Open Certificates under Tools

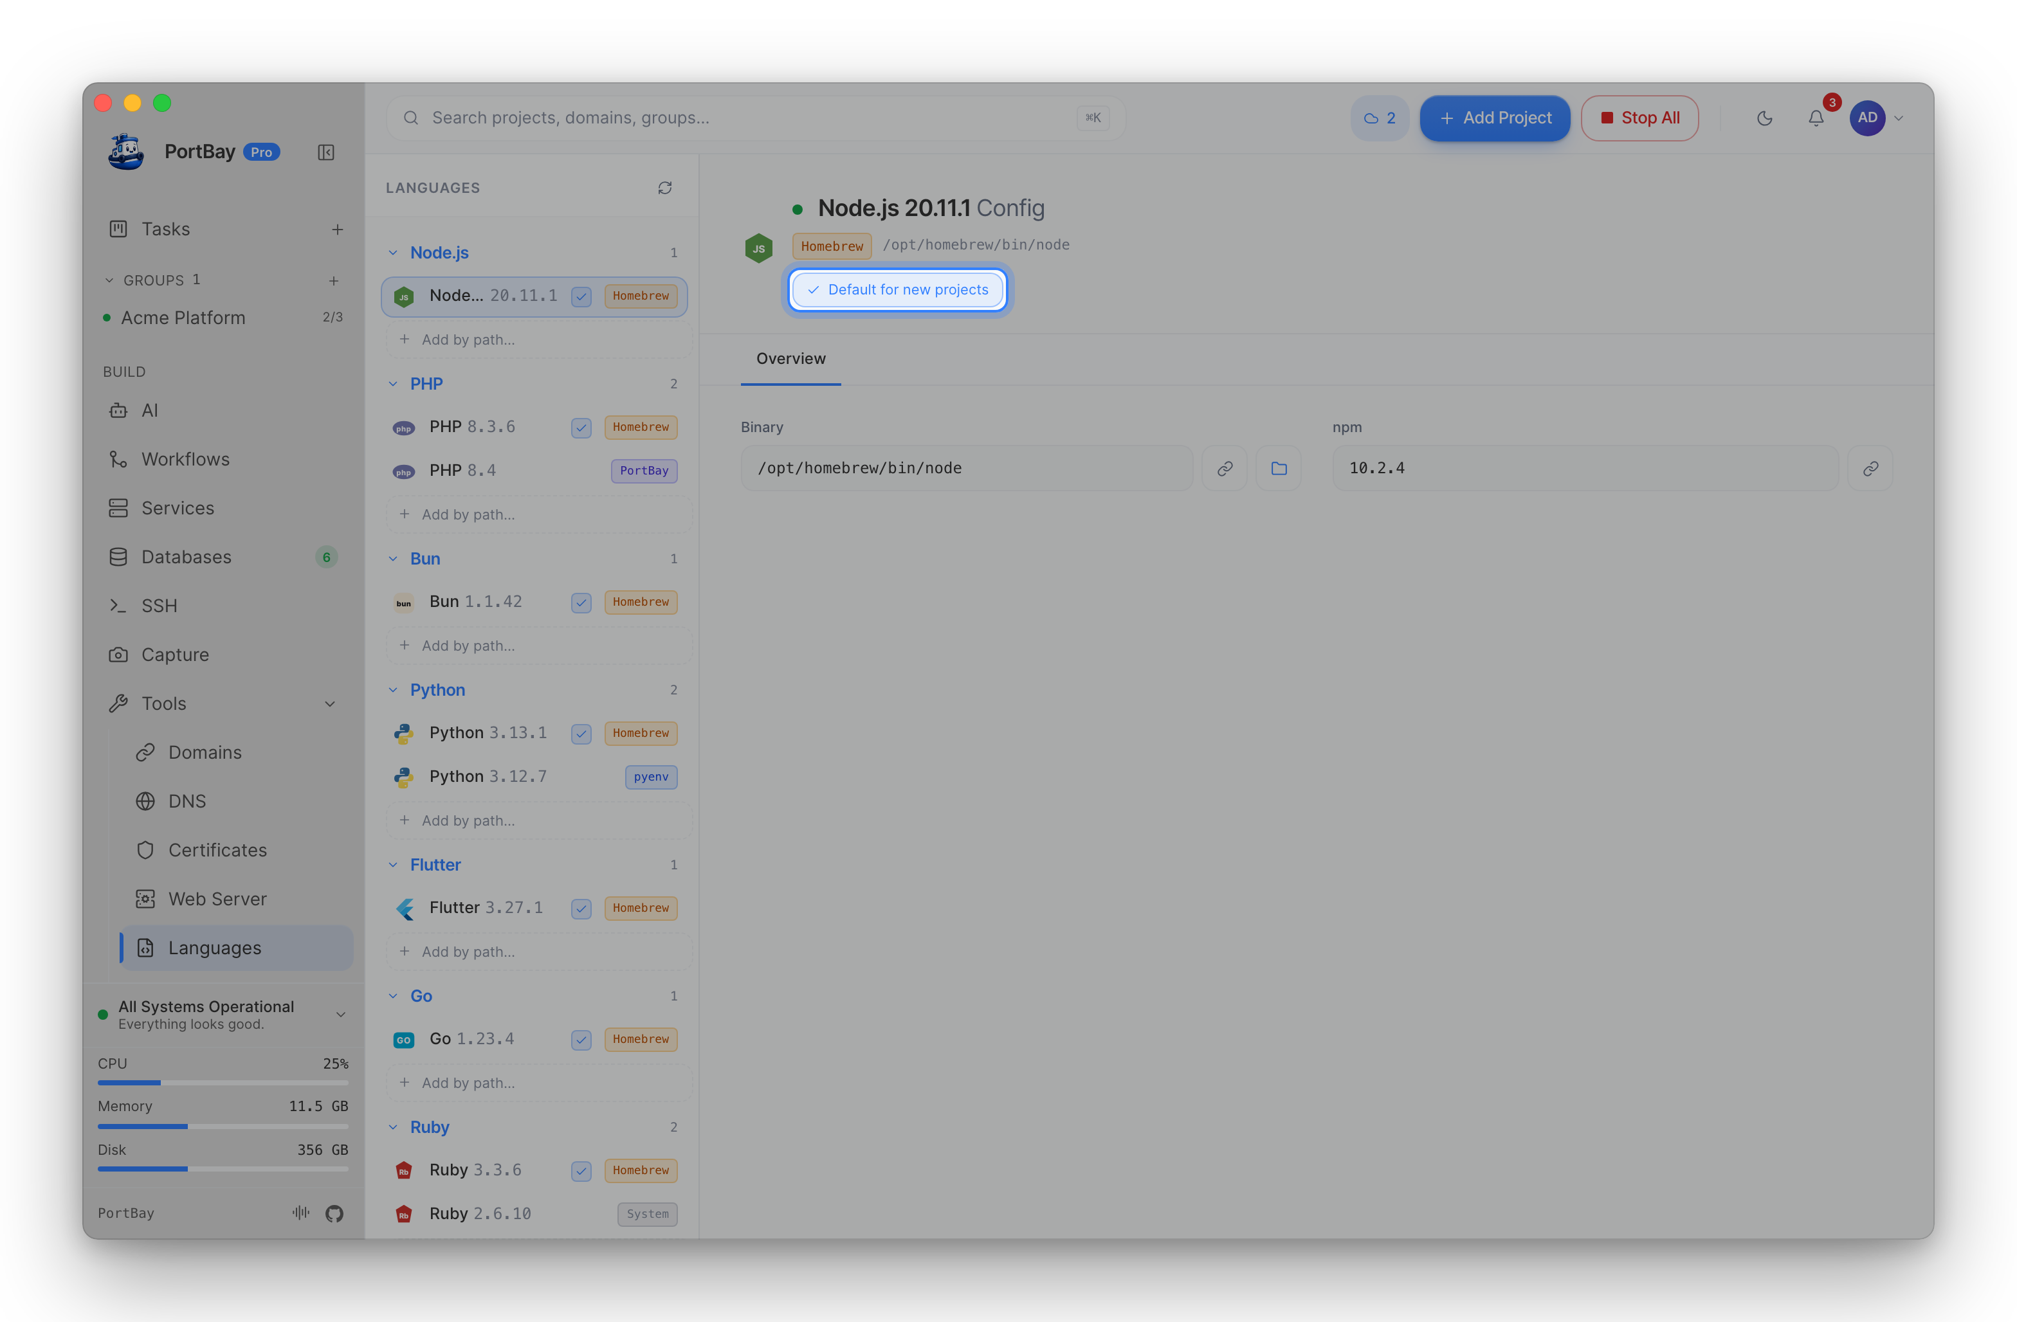[x=237, y=851]
